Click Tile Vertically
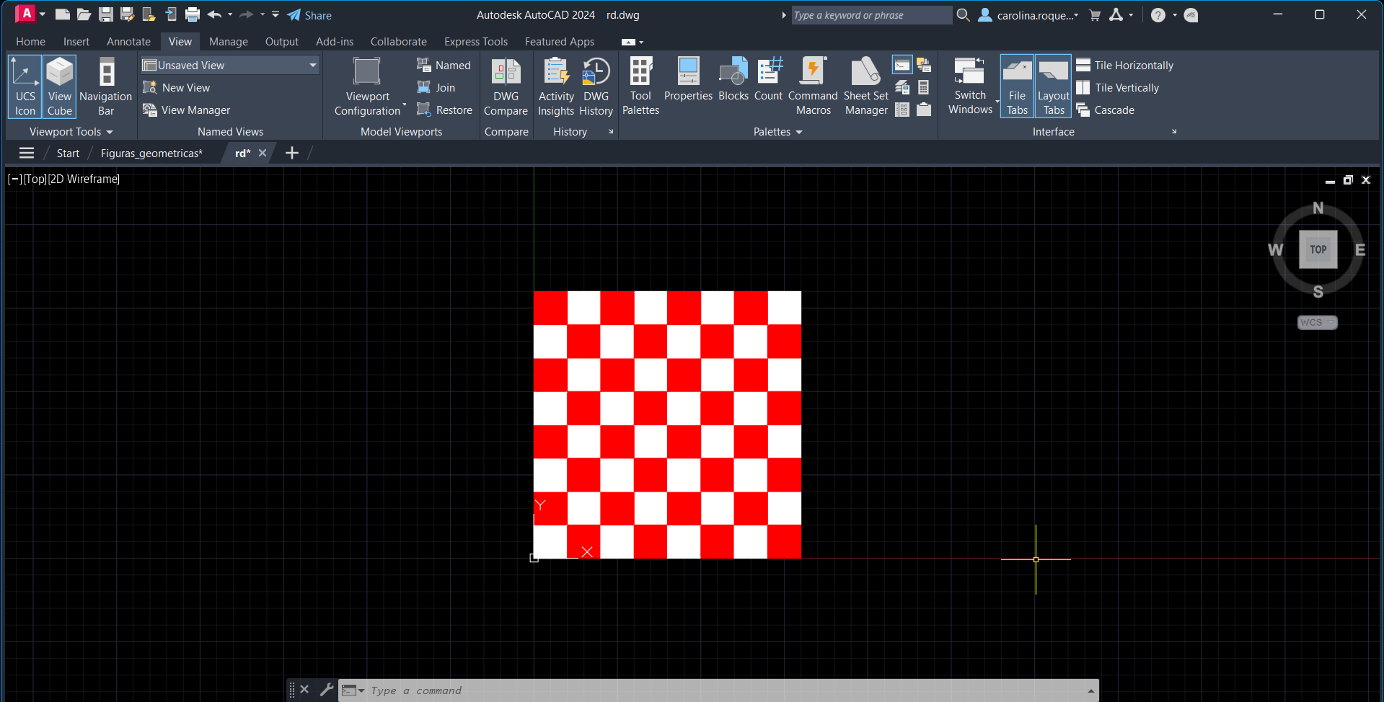 1127,88
